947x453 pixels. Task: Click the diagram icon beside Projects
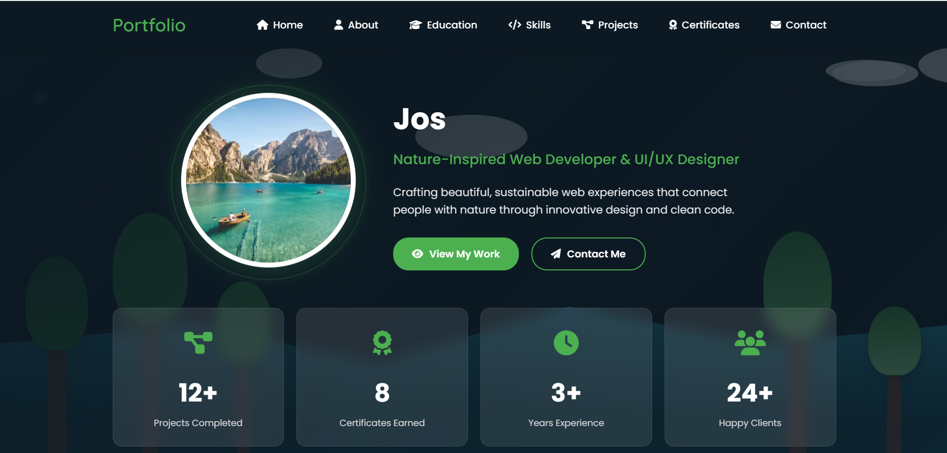(x=587, y=25)
